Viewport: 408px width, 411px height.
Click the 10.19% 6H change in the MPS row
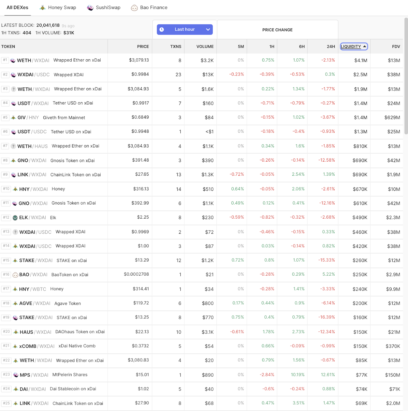[298, 375]
